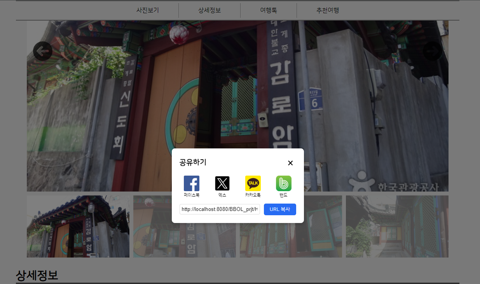The height and width of the screenshot is (284, 480).
Task: Select the first thumbnail of temple gate
Action: click(78, 227)
